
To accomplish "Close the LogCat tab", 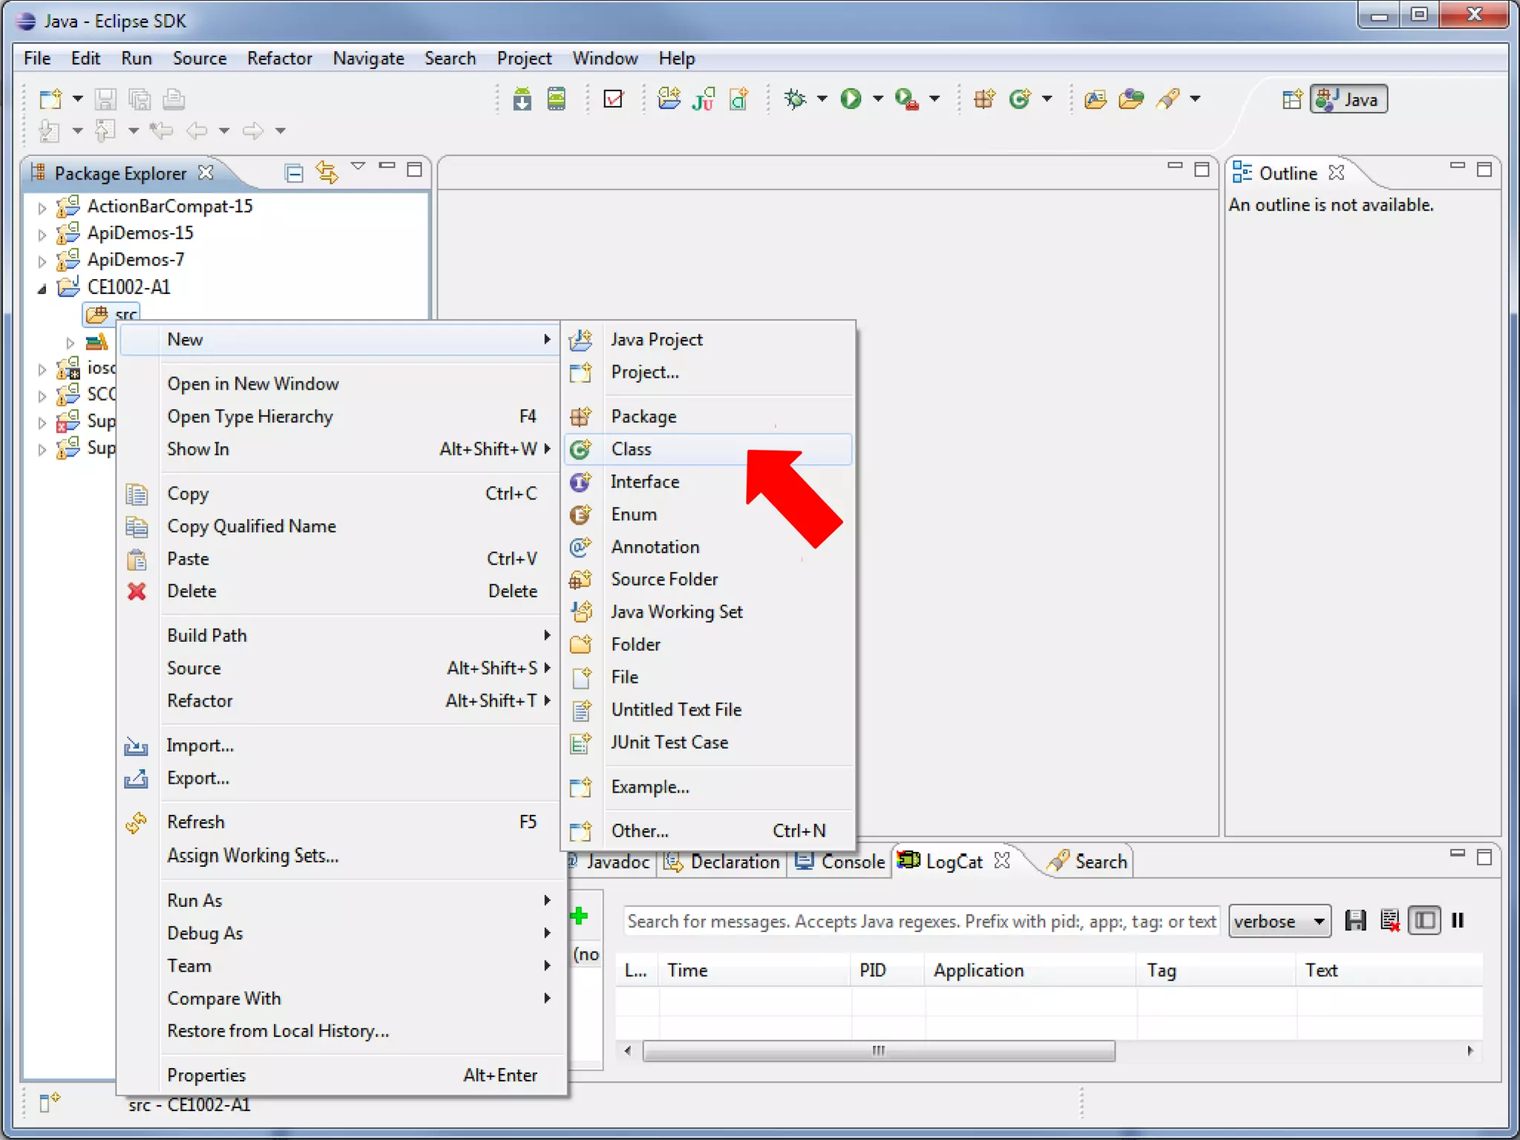I will [x=1002, y=860].
